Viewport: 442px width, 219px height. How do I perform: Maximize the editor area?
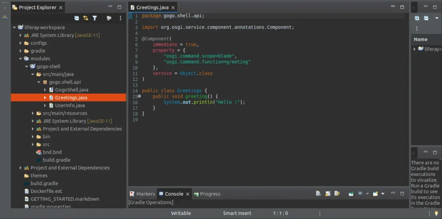coord(402,7)
